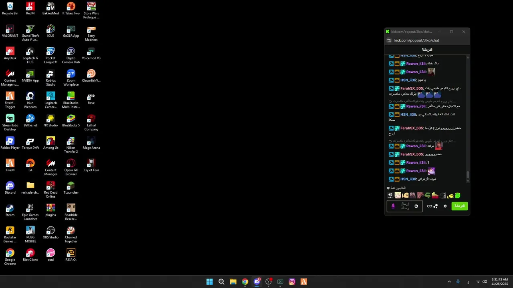Insert sunglasses Pepe quick emote

pyautogui.click(x=428, y=195)
